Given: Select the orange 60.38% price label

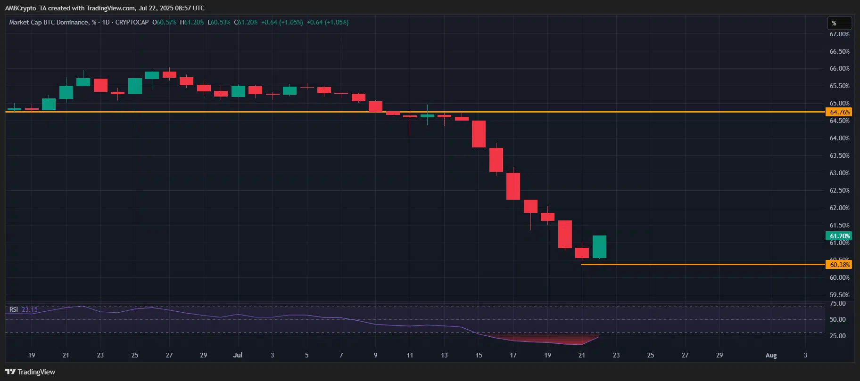Looking at the screenshot, I should pos(839,265).
